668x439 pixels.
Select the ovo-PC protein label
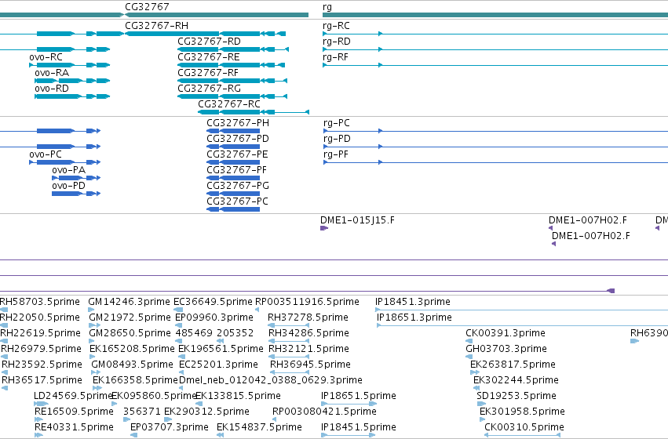click(46, 154)
